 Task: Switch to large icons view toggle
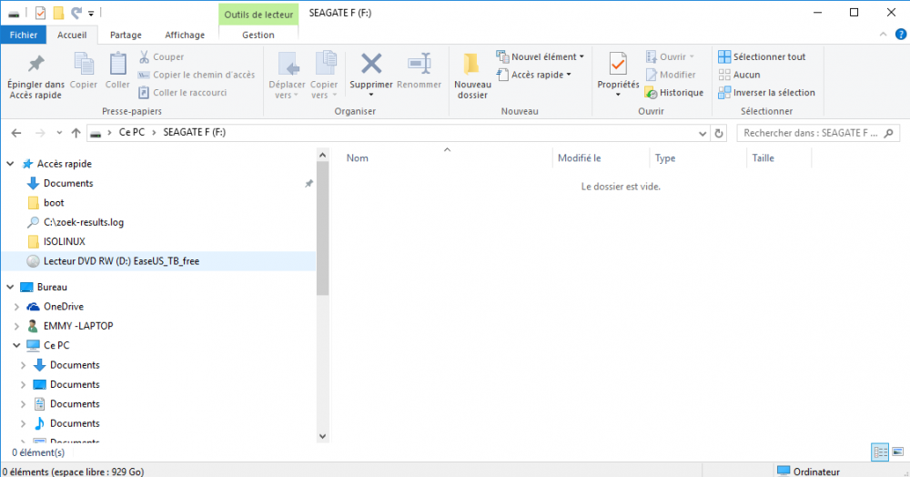click(x=896, y=452)
